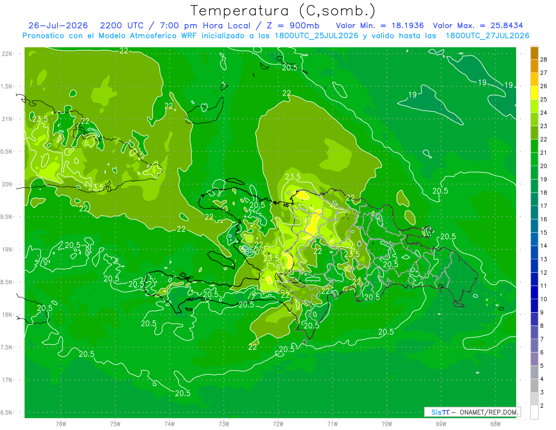Pick the lime swatch between 24 and 25

tap(534, 106)
